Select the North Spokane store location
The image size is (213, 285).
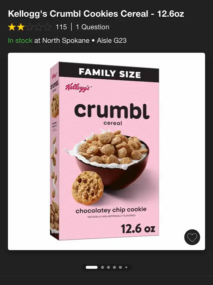click(66, 40)
